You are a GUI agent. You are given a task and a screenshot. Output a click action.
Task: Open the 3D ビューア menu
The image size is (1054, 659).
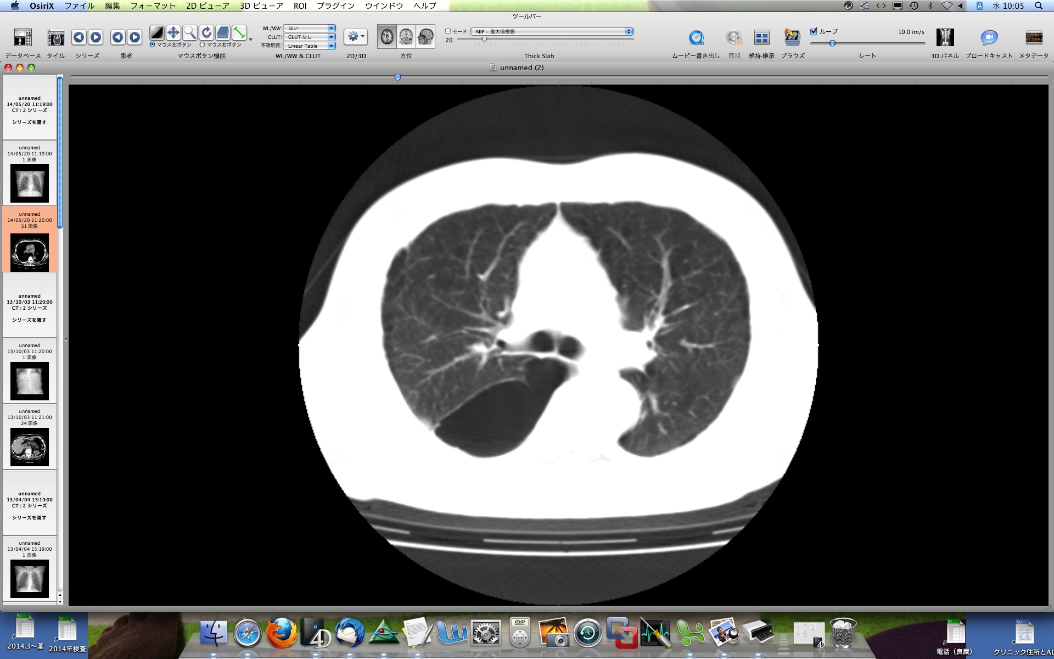(262, 5)
